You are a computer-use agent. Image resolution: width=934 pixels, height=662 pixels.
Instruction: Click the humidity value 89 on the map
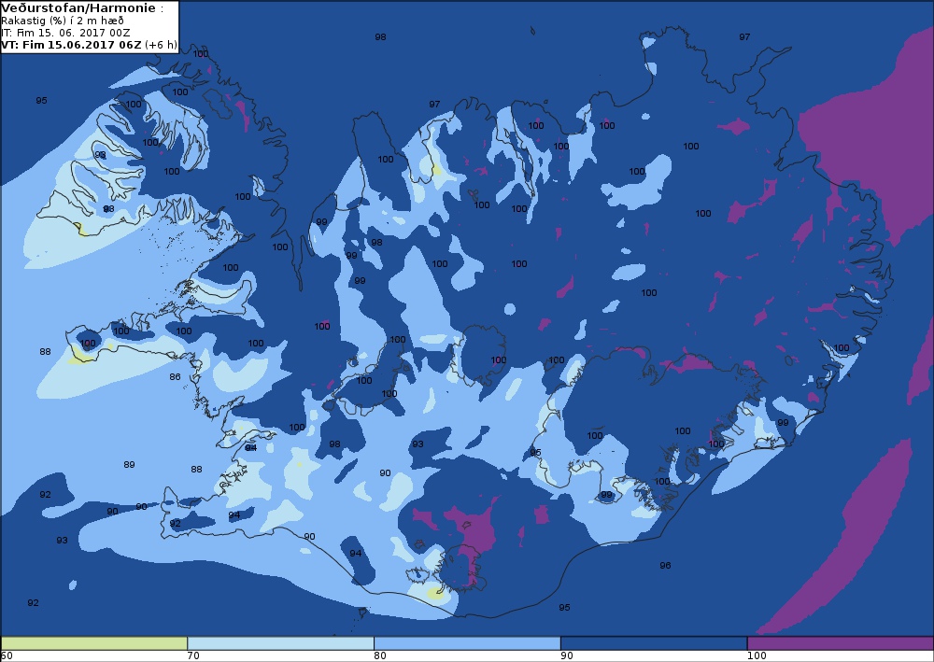[x=129, y=464]
